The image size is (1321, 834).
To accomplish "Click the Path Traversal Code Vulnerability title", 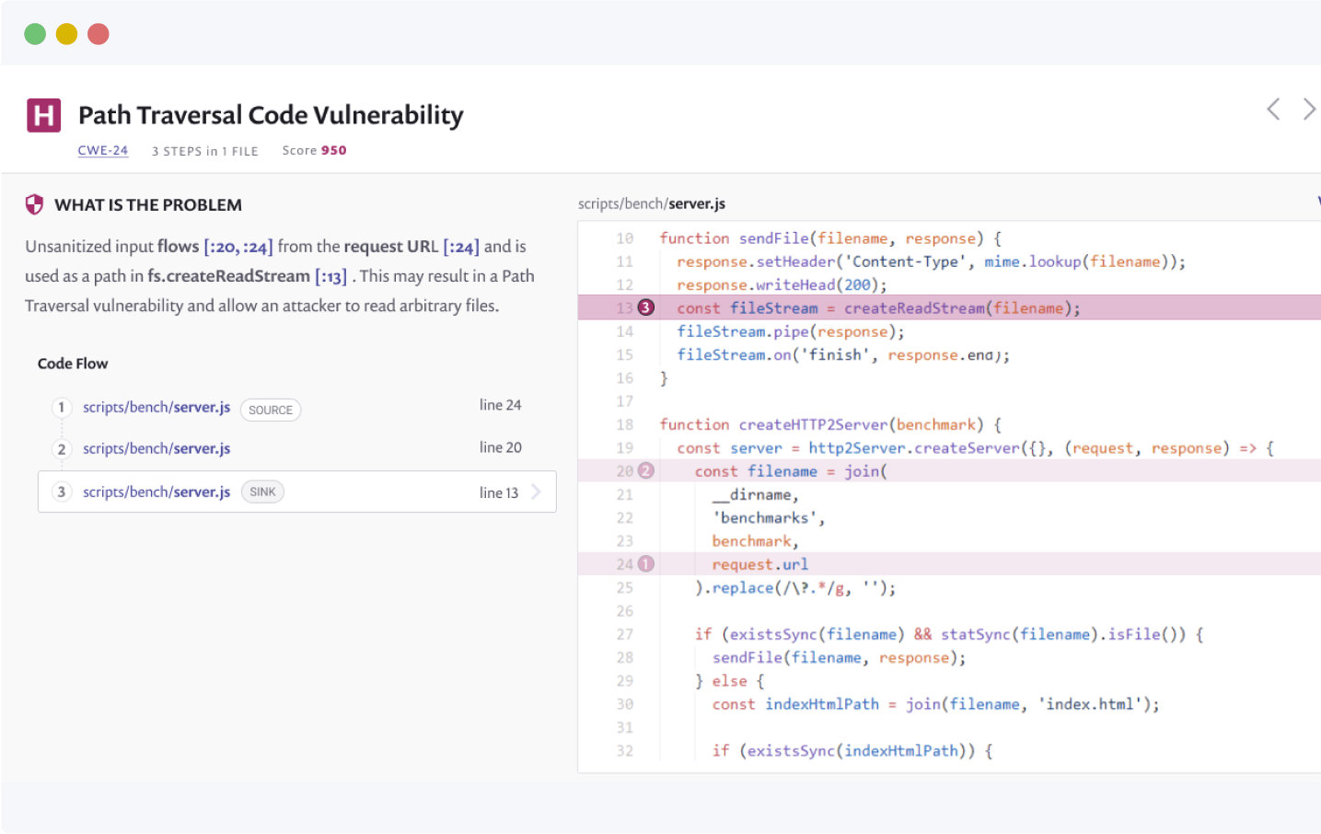I will (x=271, y=115).
